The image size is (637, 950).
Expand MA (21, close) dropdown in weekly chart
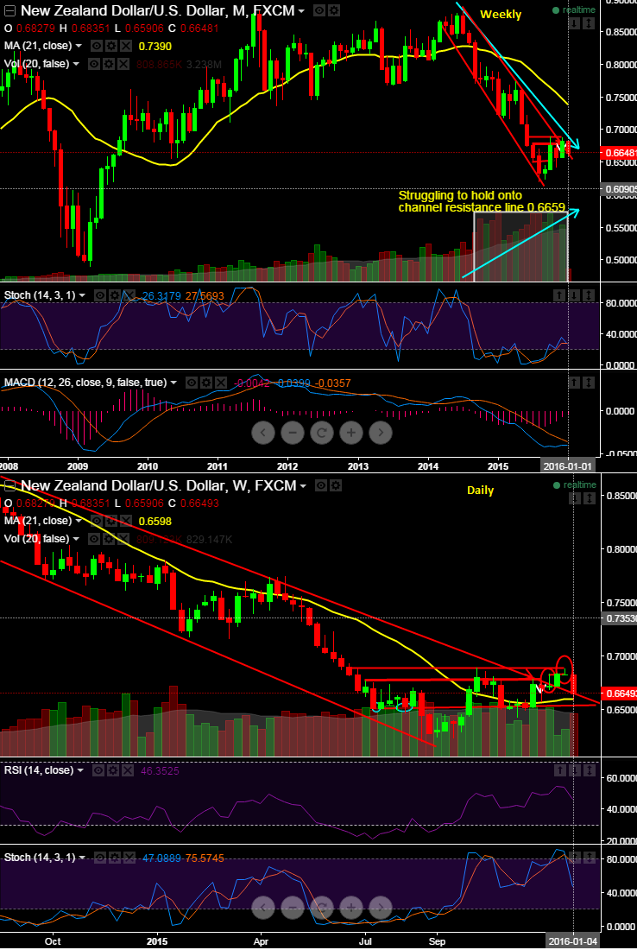(x=78, y=521)
